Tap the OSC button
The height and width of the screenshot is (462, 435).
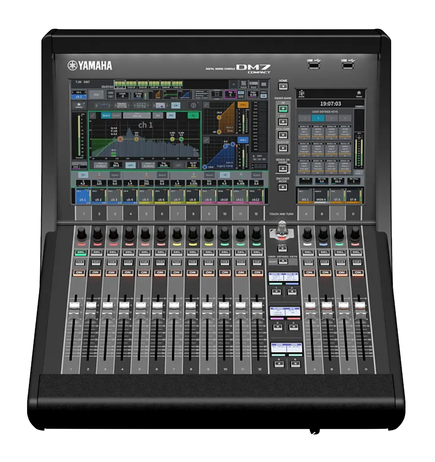(x=96, y=95)
